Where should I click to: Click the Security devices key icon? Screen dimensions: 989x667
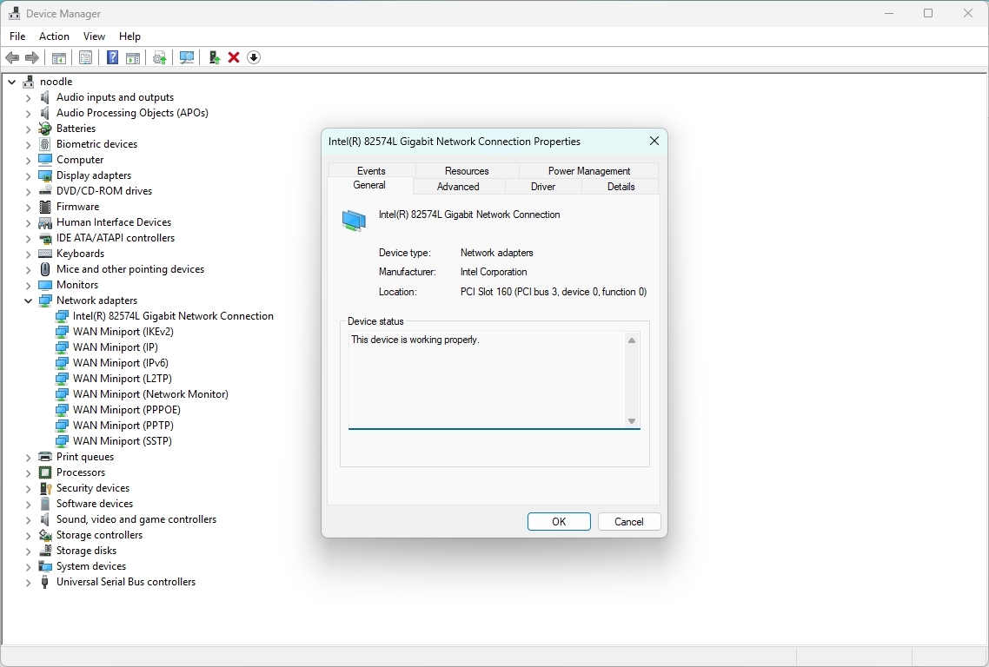click(45, 488)
